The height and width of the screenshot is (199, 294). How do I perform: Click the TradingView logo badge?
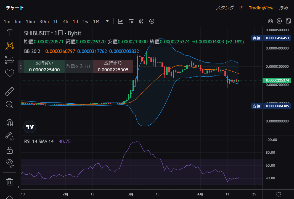coord(30,127)
